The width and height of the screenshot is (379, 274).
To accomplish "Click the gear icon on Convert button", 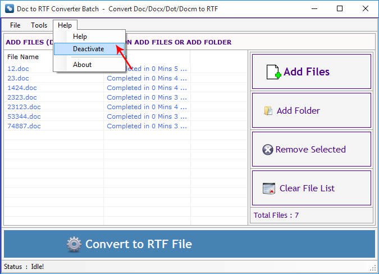I will tap(74, 244).
